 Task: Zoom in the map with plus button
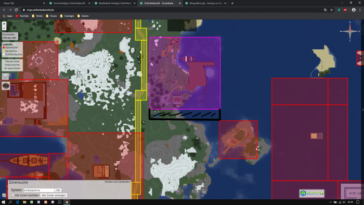click(4, 24)
